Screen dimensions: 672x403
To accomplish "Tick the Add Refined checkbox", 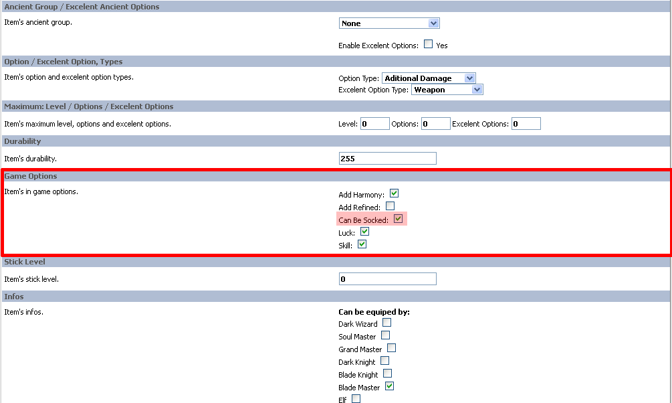I will (x=390, y=206).
